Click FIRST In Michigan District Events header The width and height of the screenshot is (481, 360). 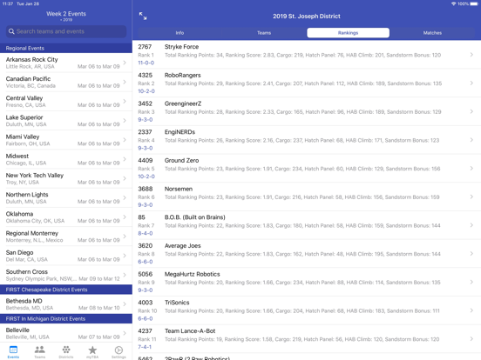tap(66, 318)
